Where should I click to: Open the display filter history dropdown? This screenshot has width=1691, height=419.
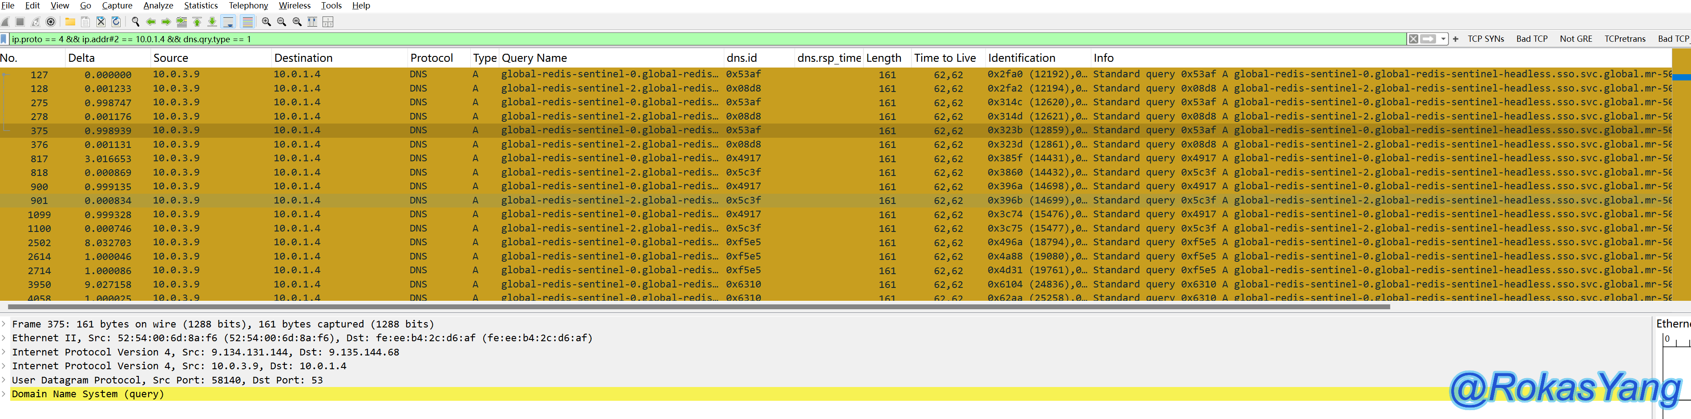click(x=1444, y=40)
